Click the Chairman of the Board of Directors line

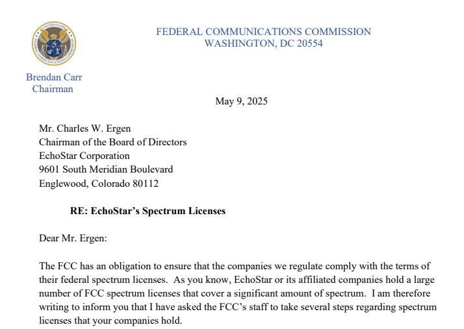[112, 142]
